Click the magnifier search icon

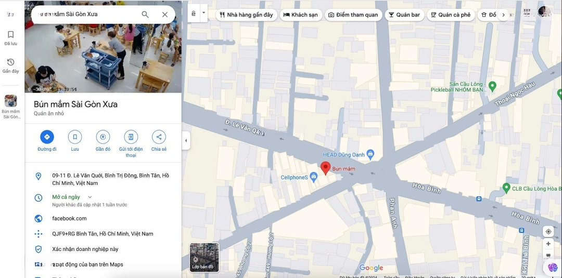pos(145,15)
